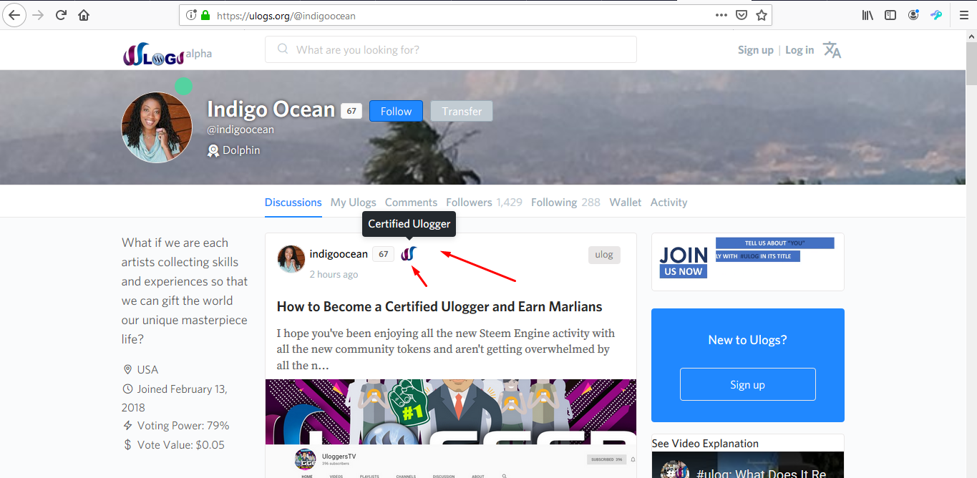The image size is (977, 478).
Task: Toggle the sidebars icon in toolbar
Action: point(890,15)
